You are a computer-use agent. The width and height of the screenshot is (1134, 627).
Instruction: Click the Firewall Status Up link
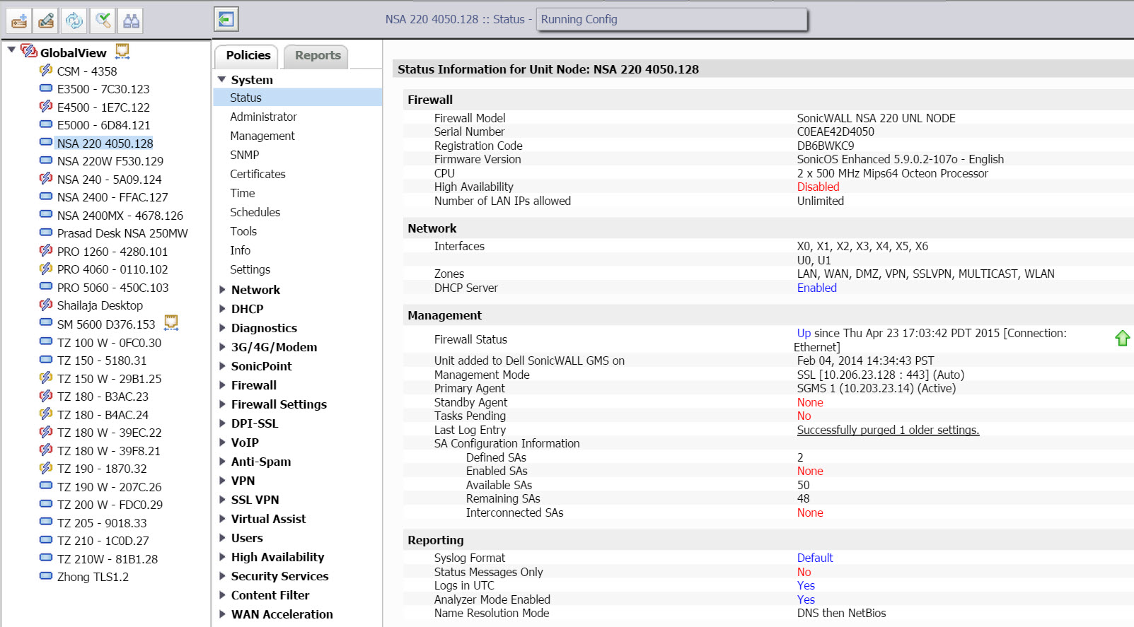click(804, 333)
